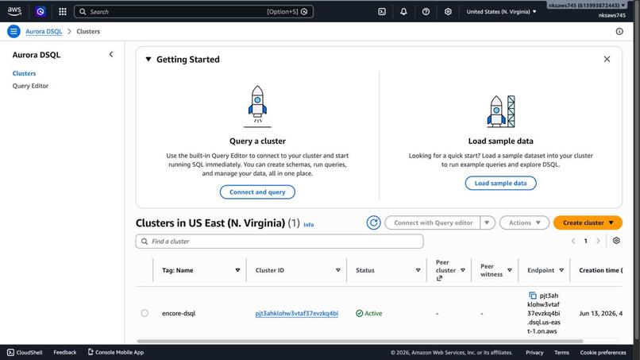Open Query Editor in the side navigation

tap(30, 86)
